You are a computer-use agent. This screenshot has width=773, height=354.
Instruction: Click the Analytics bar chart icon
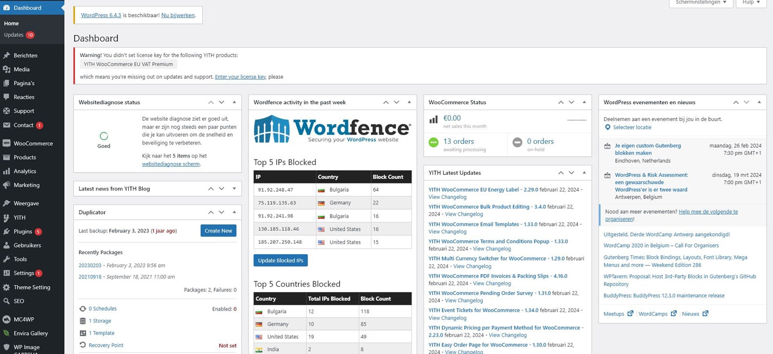tap(7, 171)
